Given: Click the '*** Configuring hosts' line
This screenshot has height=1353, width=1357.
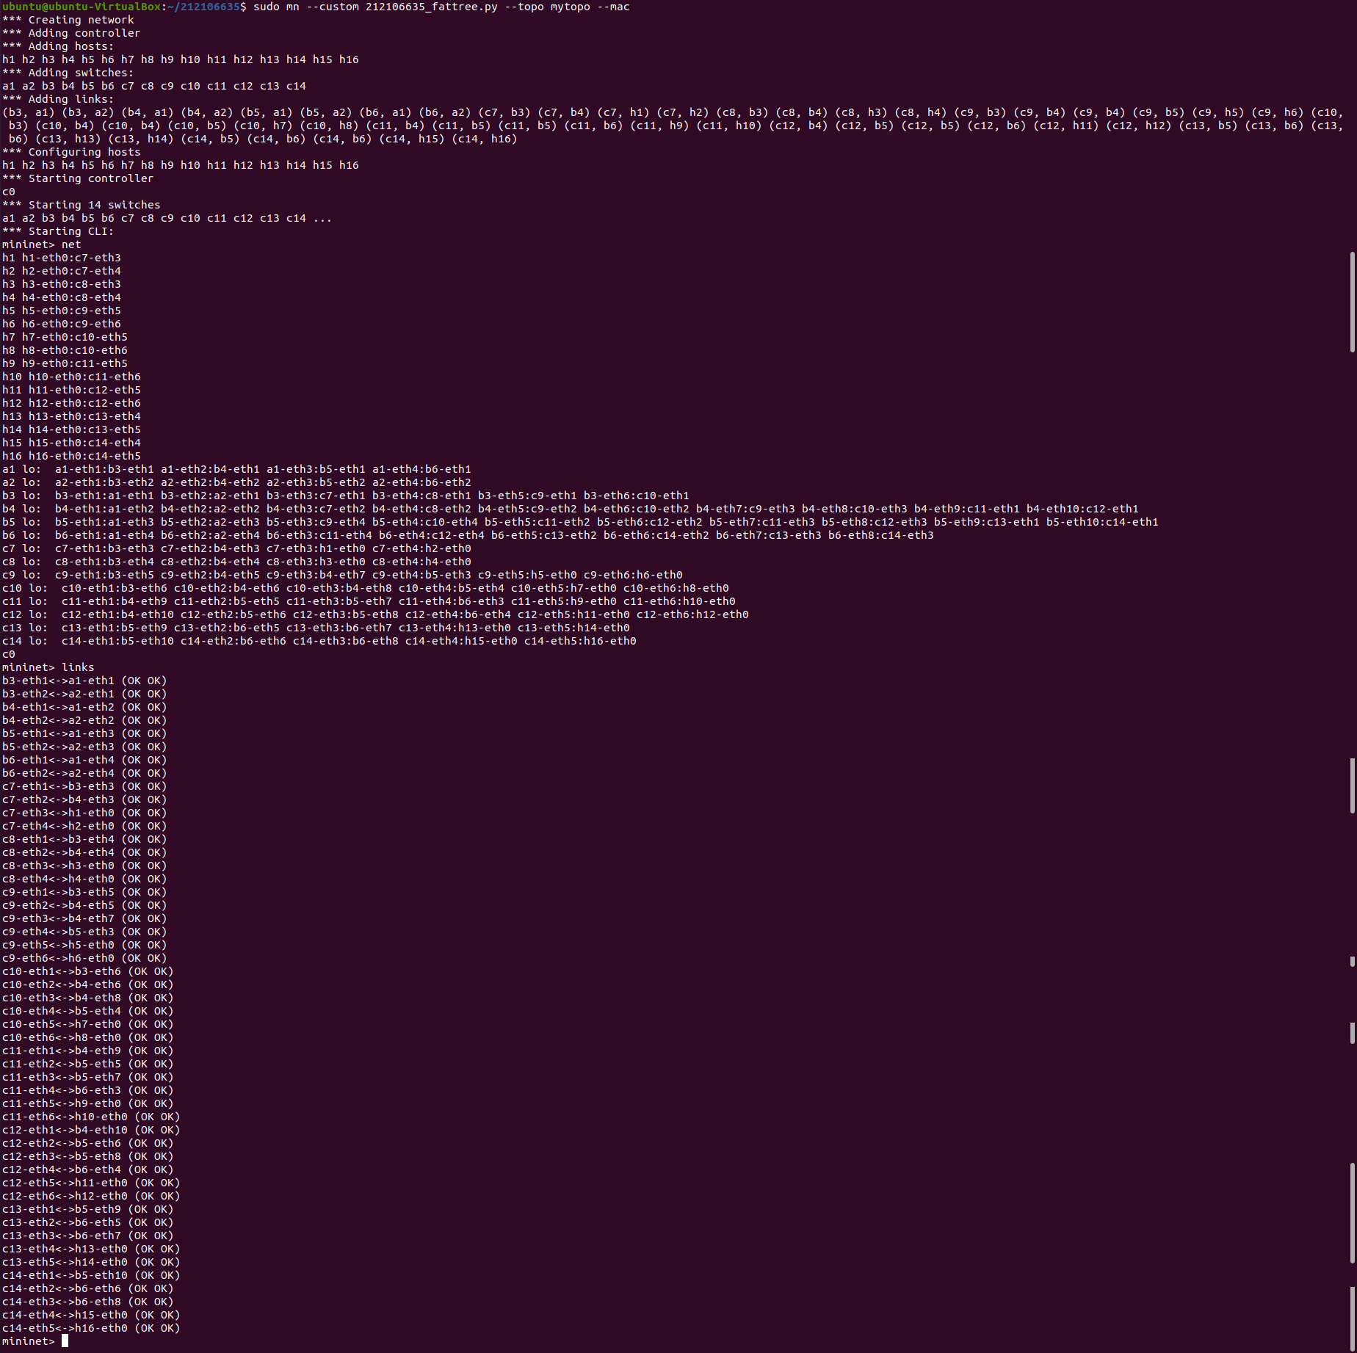Looking at the screenshot, I should coord(71,152).
